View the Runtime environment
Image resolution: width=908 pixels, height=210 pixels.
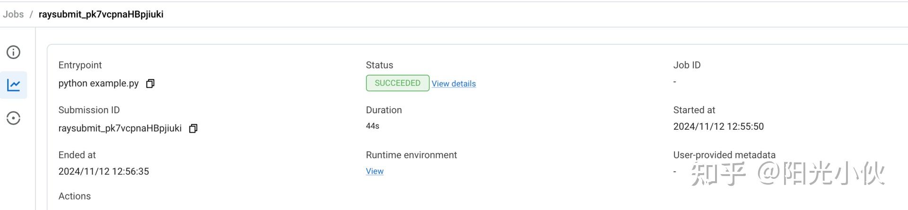pos(375,171)
